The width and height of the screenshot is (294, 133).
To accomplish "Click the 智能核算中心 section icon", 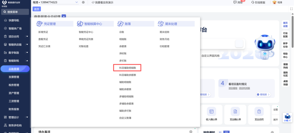I will (x=80, y=24).
